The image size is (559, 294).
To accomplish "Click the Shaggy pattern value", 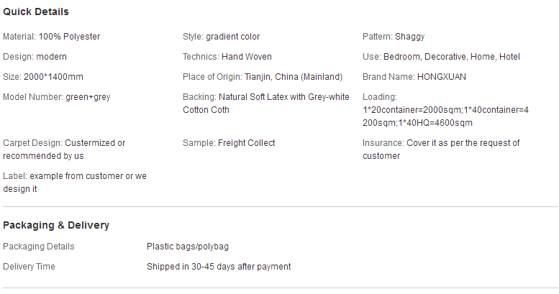I will tap(409, 37).
